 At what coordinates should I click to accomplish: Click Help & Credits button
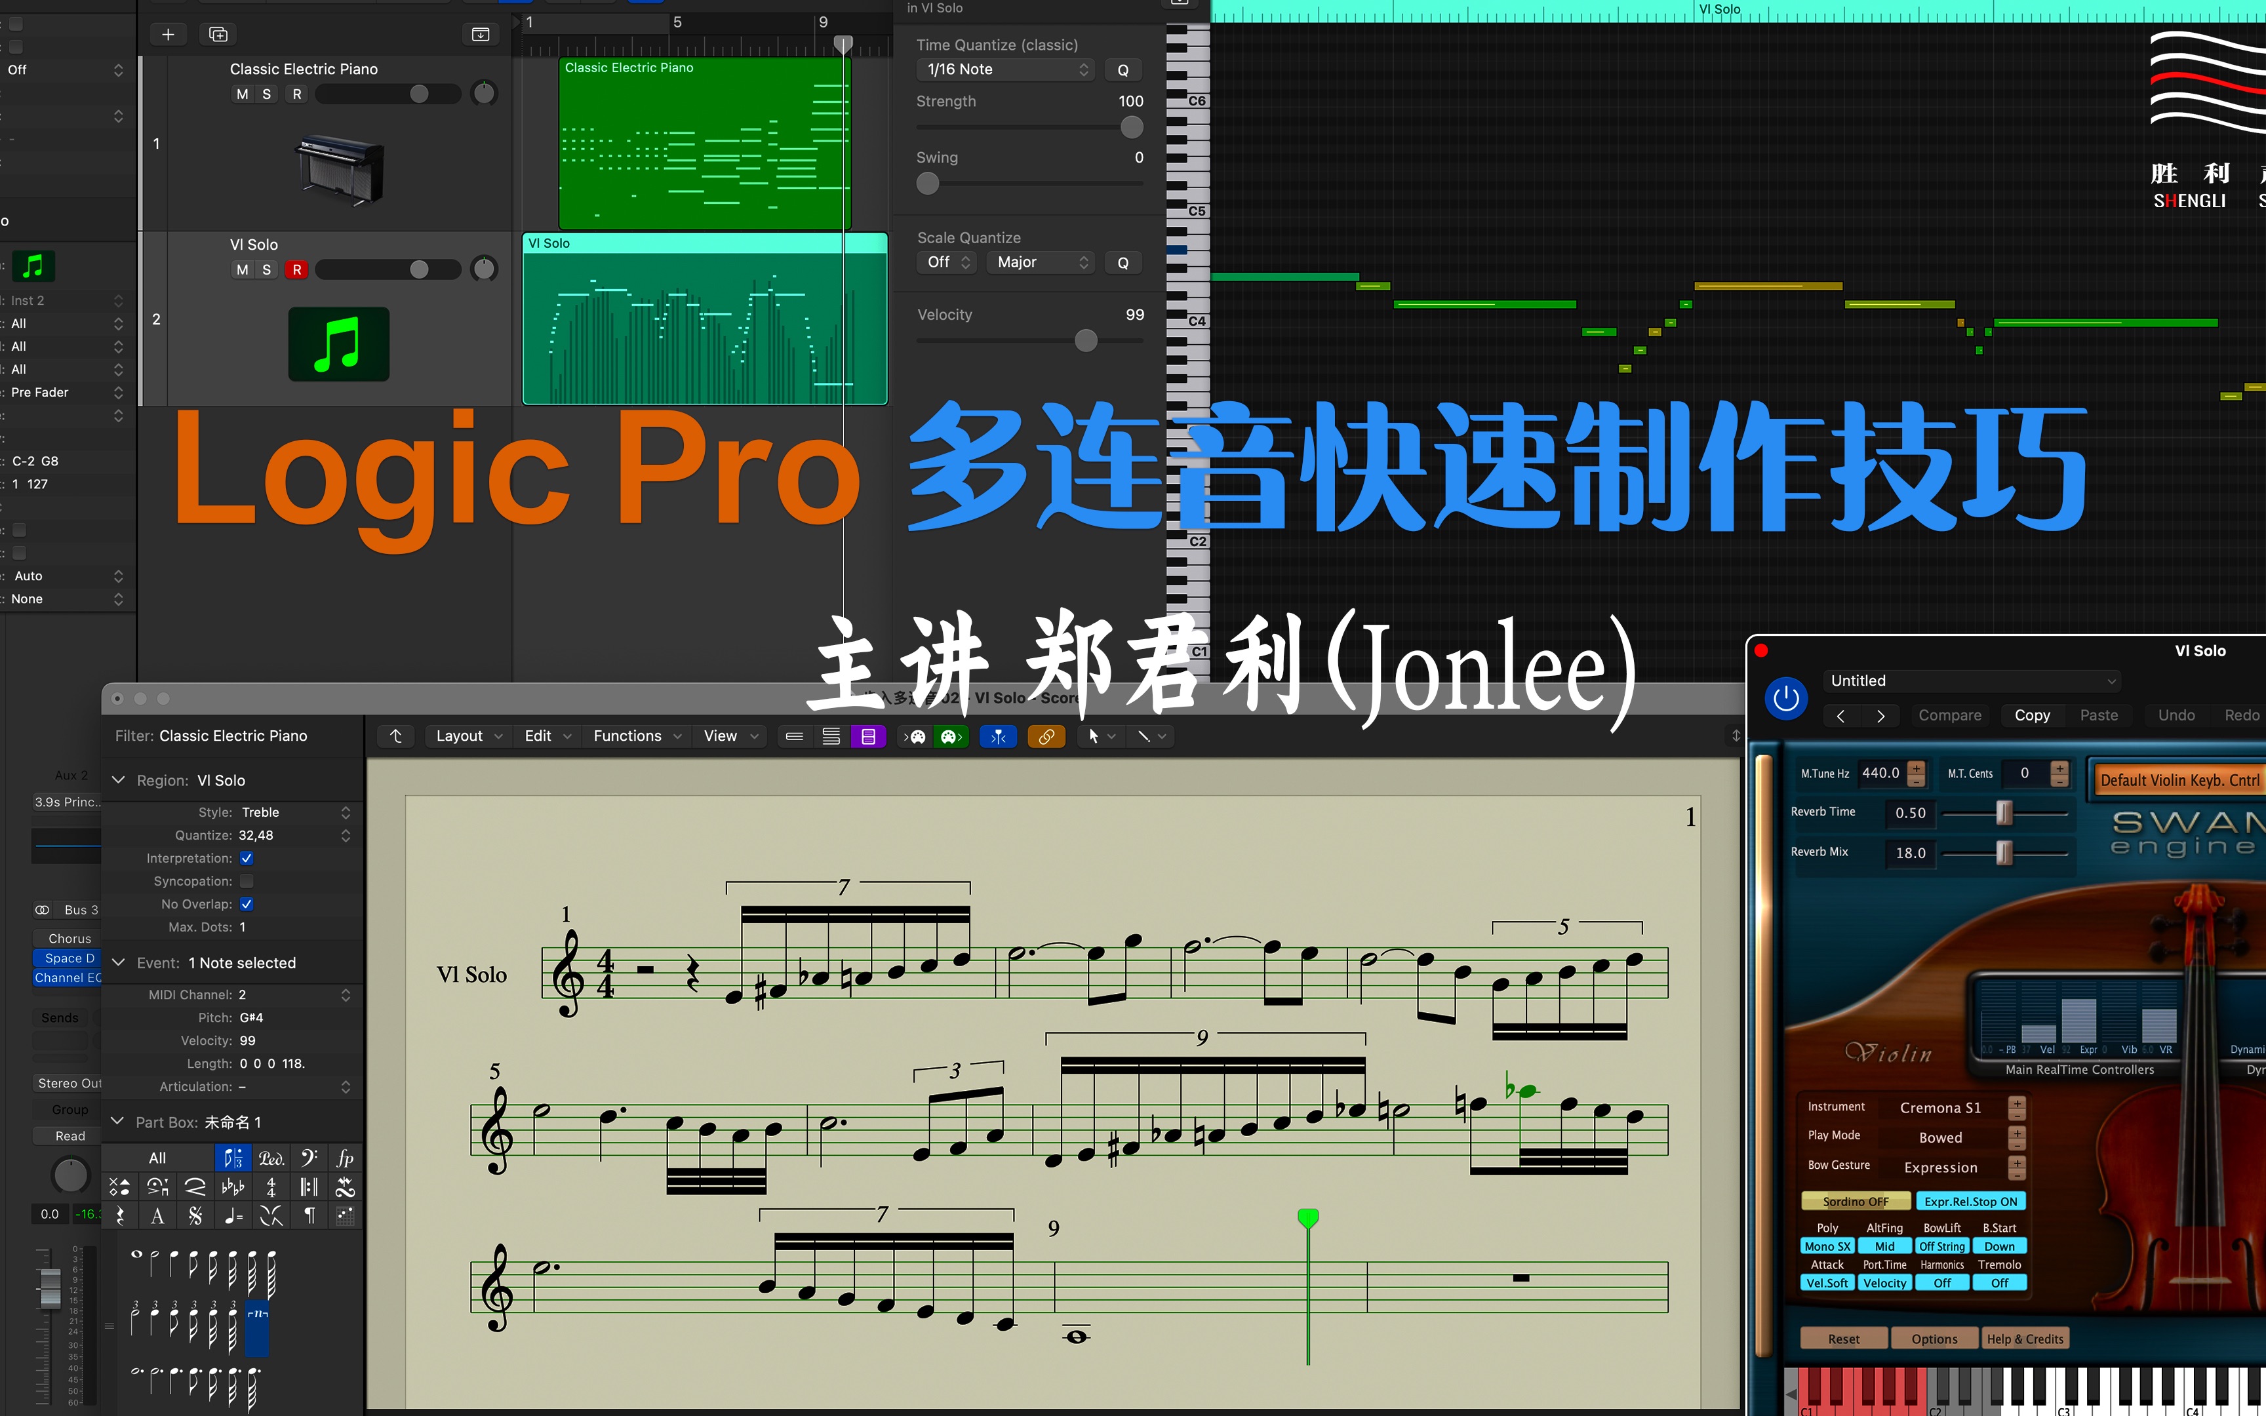pyautogui.click(x=2025, y=1339)
